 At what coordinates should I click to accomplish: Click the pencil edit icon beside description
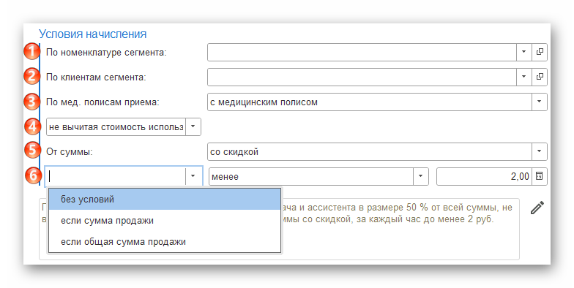(537, 208)
